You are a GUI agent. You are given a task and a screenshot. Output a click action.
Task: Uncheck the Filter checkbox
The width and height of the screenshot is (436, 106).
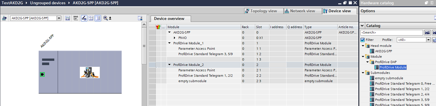pos(362,40)
